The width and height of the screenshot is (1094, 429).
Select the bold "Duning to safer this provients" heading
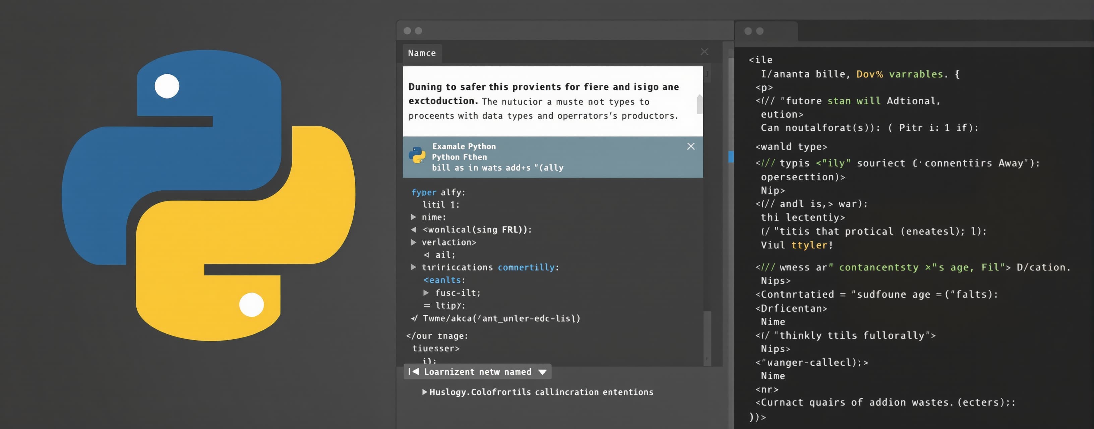pos(544,94)
